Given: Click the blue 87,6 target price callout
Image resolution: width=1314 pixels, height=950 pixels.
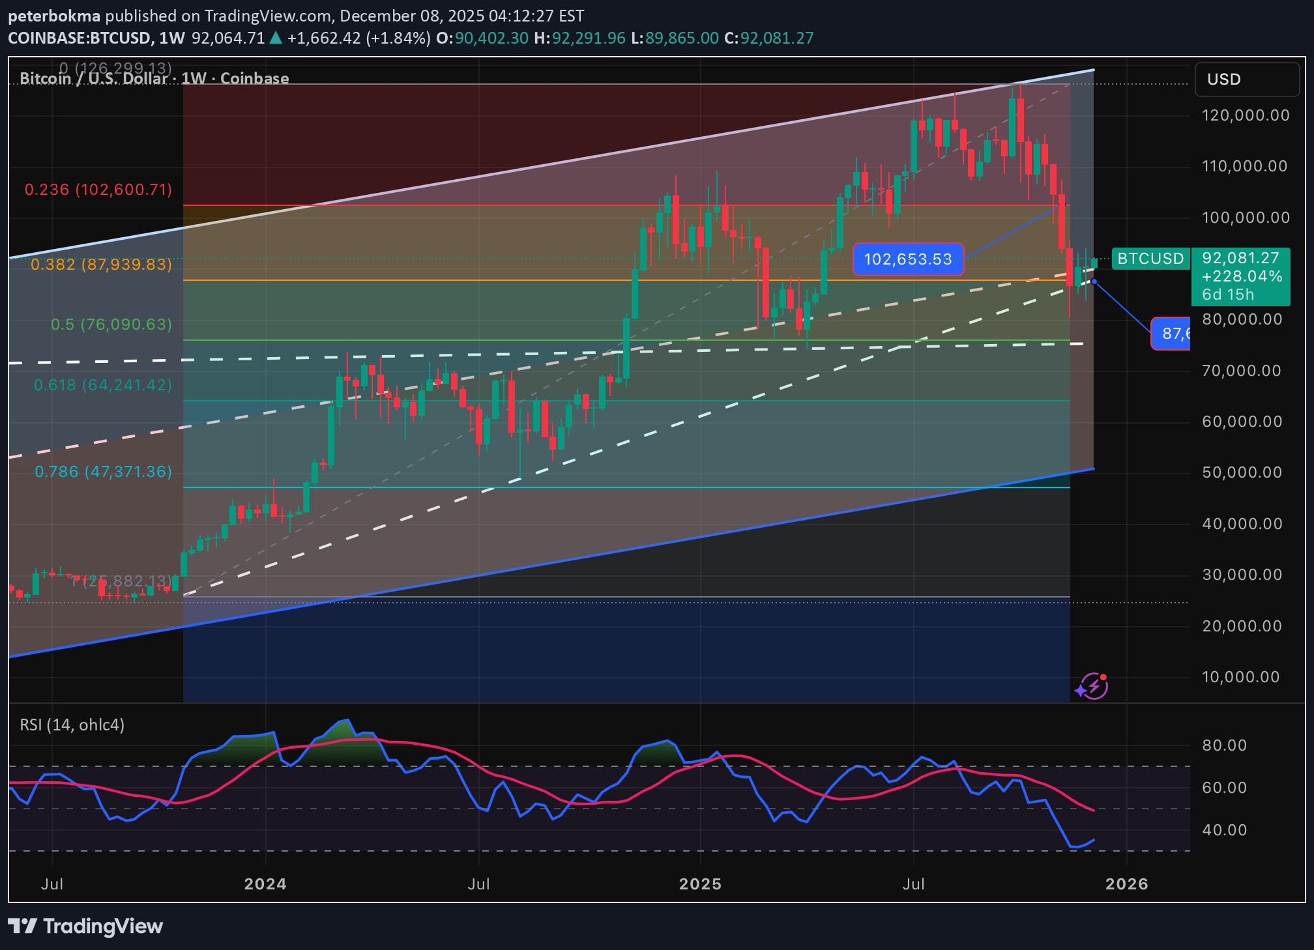Looking at the screenshot, I should tap(1171, 334).
